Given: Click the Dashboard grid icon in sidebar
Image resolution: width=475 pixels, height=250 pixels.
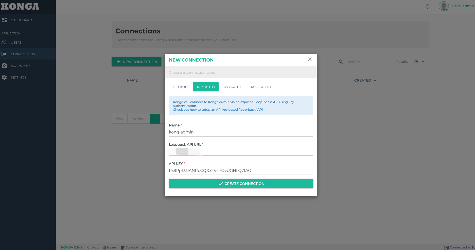Looking at the screenshot, I should [x=4, y=20].
